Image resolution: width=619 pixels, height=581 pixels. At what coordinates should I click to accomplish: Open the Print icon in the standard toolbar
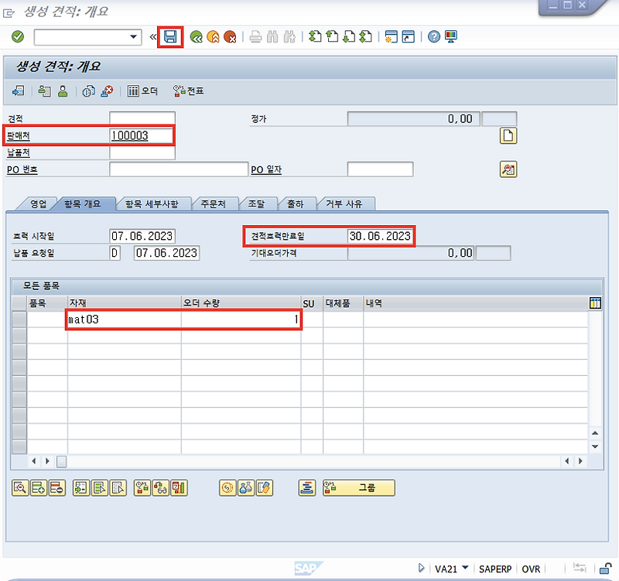(x=254, y=36)
